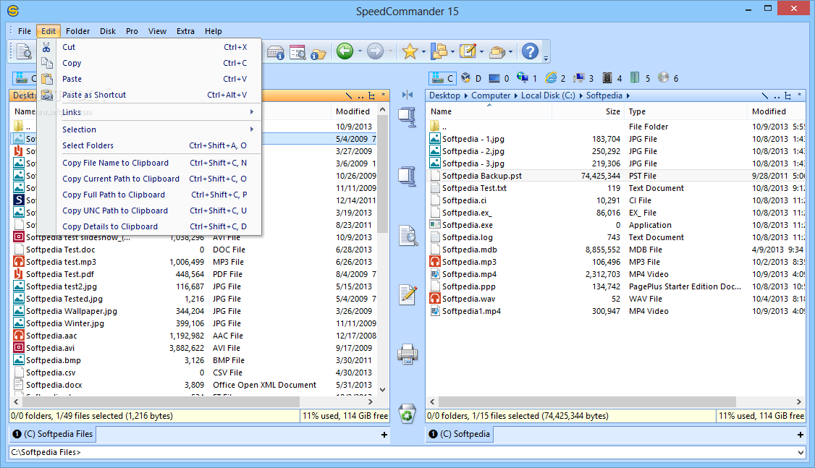Click the back navigation green arrow

point(345,51)
